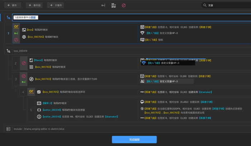Image resolution: width=251 pixels, height=146 pixels.
Task: Toggle the or operator on event 4
Action: (31, 91)
